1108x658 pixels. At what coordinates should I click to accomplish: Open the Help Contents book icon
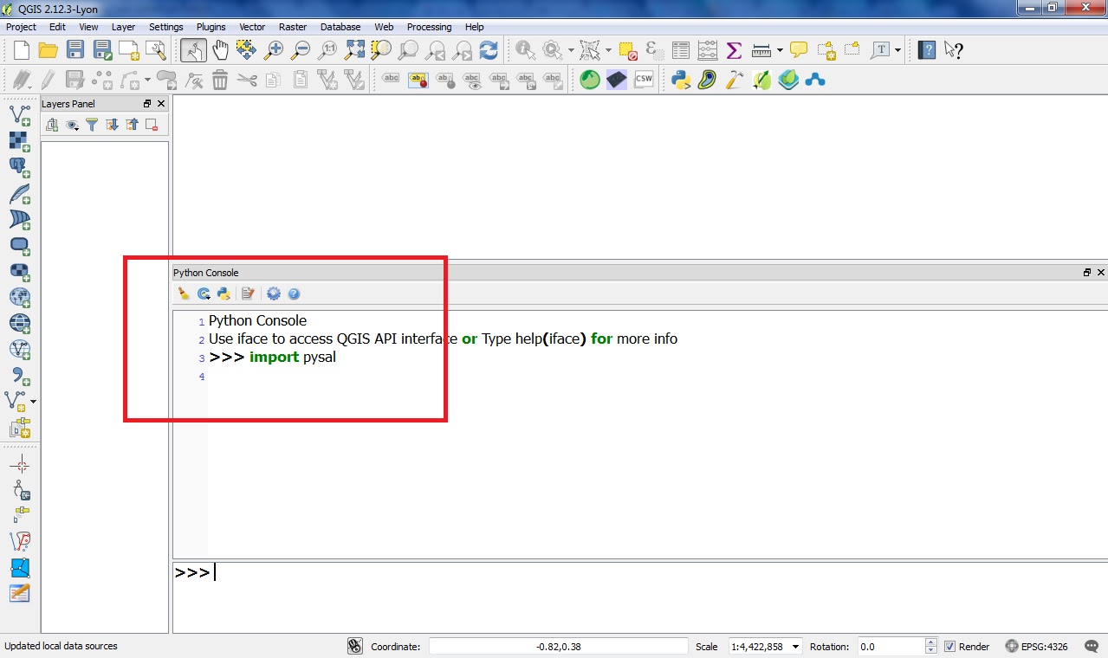click(x=927, y=50)
